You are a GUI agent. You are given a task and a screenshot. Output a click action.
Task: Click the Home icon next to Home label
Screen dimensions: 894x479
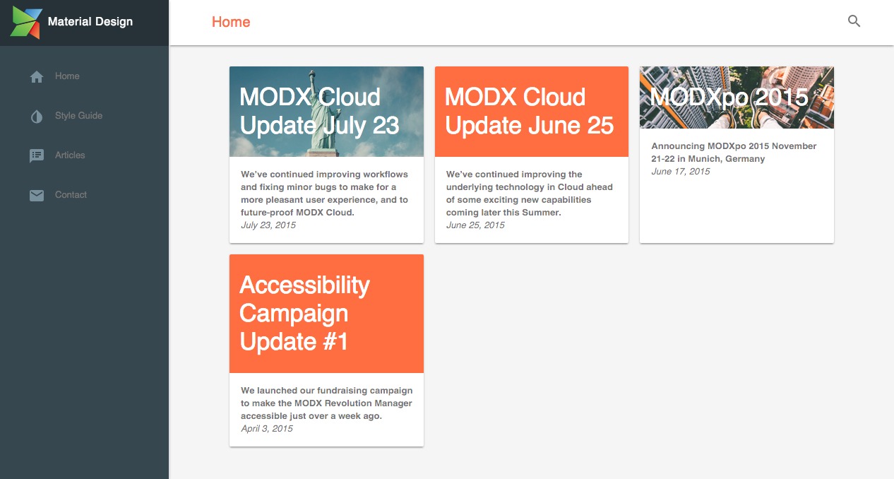[36, 76]
